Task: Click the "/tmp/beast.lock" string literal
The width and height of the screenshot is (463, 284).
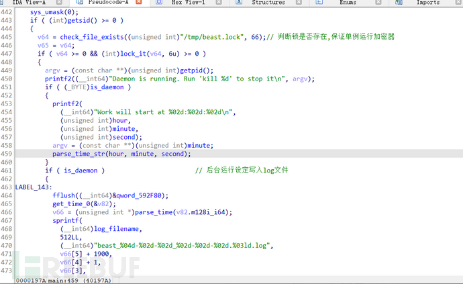Action: [x=213, y=37]
